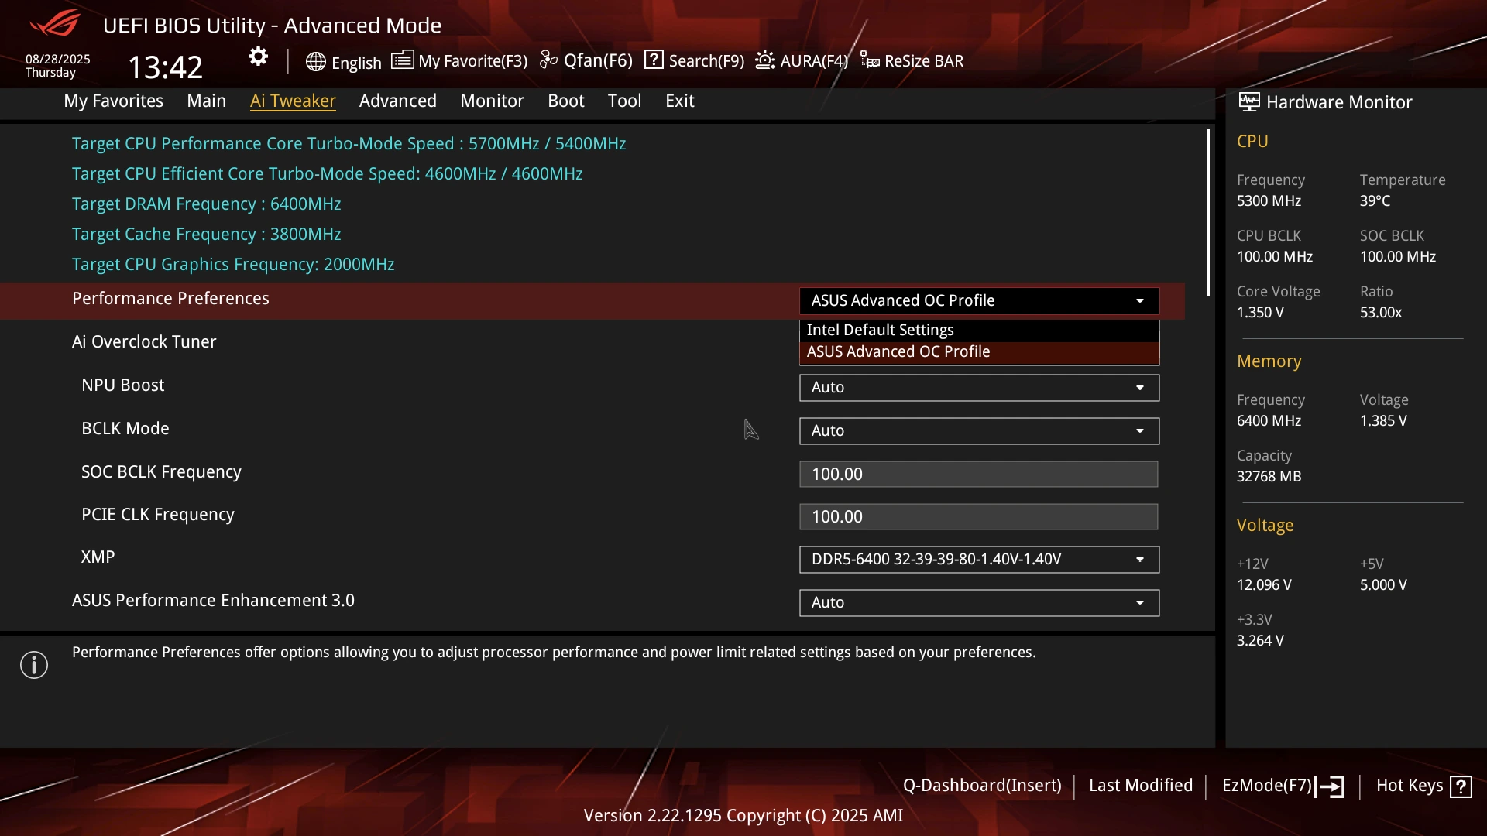Image resolution: width=1487 pixels, height=836 pixels.
Task: Click Target Cache Frequency 3800MHz text
Action: pos(206,235)
